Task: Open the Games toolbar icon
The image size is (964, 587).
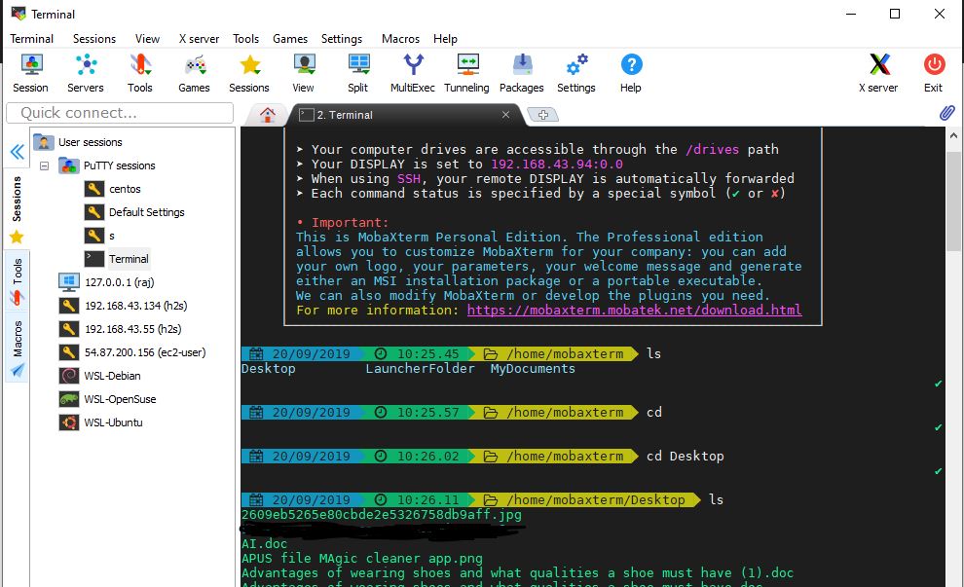Action: (194, 73)
